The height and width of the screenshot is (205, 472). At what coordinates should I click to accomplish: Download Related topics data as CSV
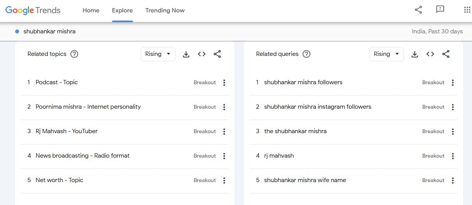pos(186,54)
